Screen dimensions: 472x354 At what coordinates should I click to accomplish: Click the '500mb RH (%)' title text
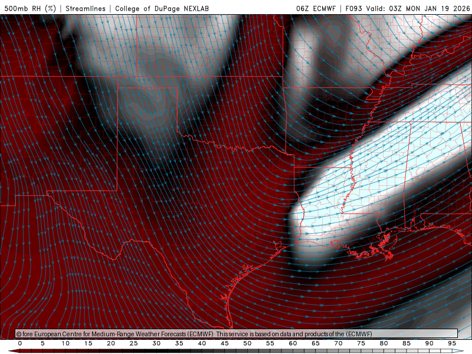pyautogui.click(x=30, y=8)
